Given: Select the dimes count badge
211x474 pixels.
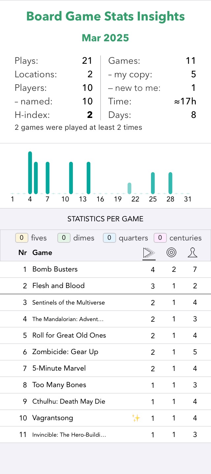Looking at the screenshot, I should pos(64,238).
